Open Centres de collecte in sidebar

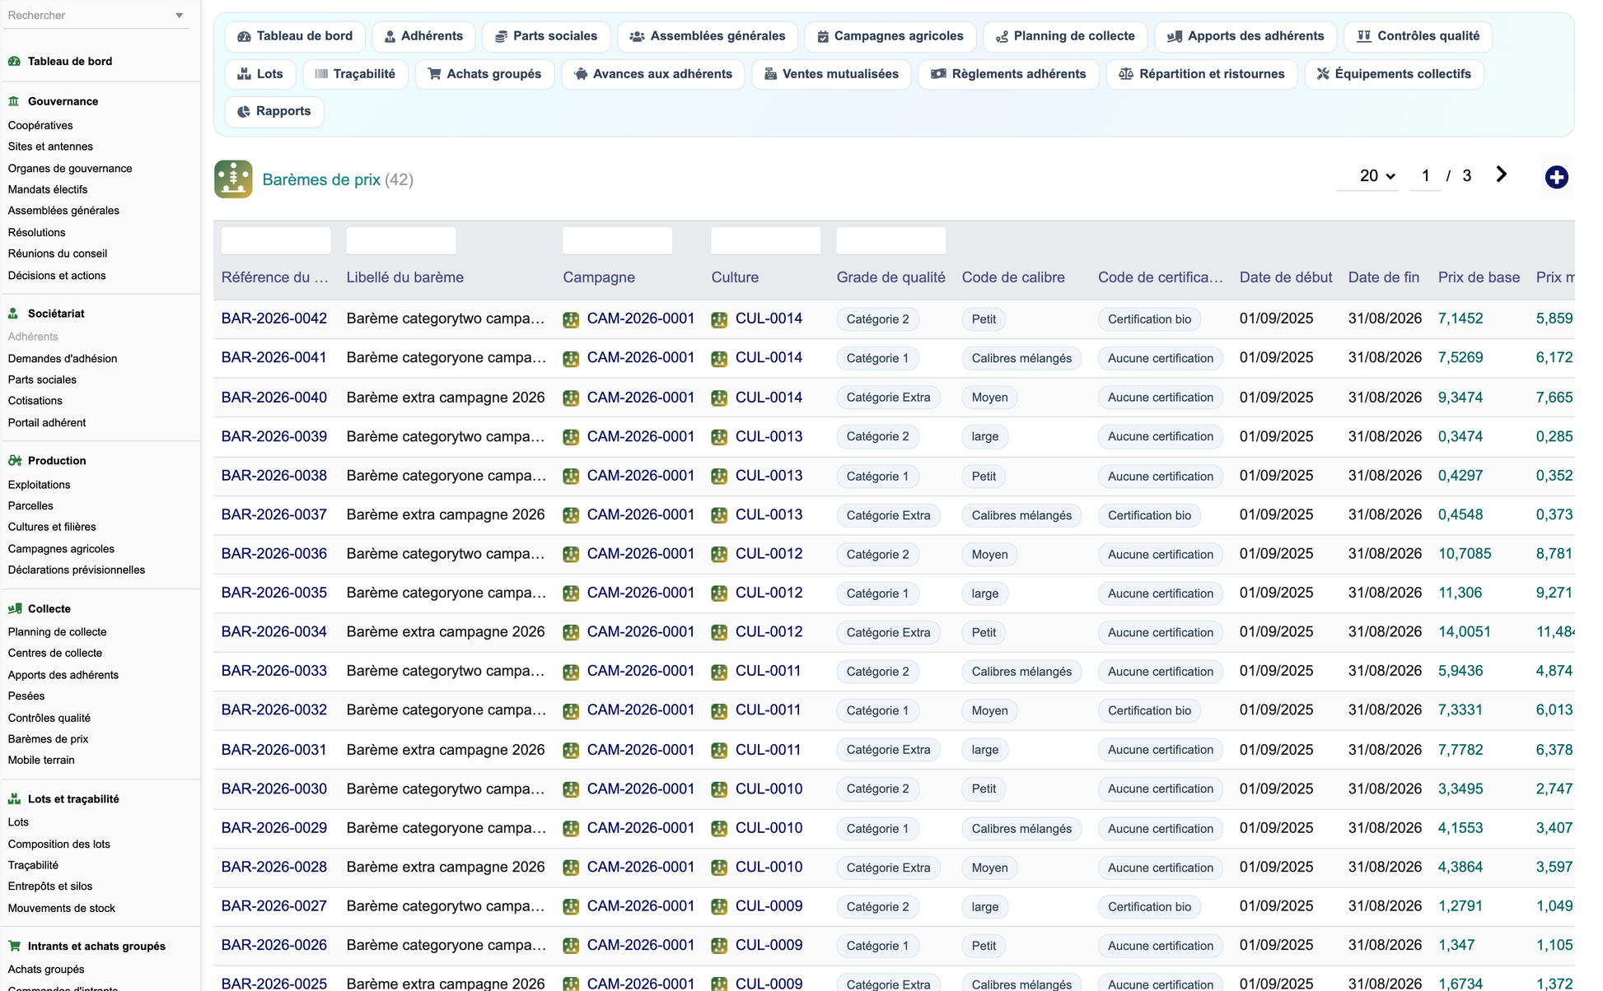55,653
